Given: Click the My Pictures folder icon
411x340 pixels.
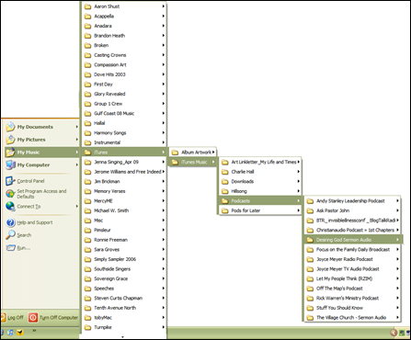Looking at the screenshot, I should pyautogui.click(x=10, y=140).
